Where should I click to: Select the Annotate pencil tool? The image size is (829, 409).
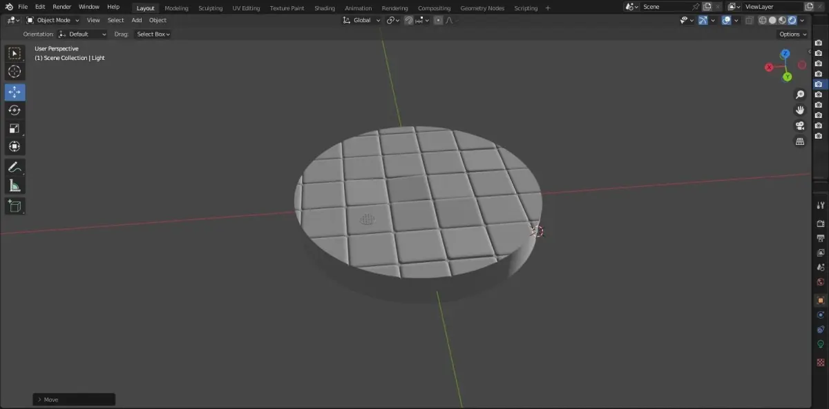click(15, 167)
